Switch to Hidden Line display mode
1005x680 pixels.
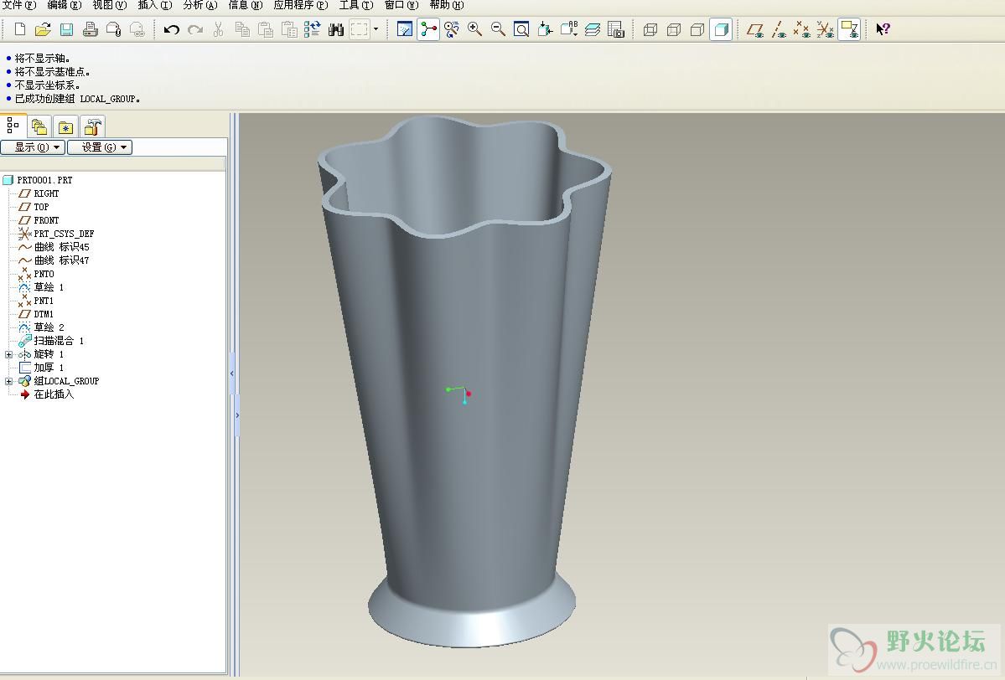pyautogui.click(x=674, y=28)
